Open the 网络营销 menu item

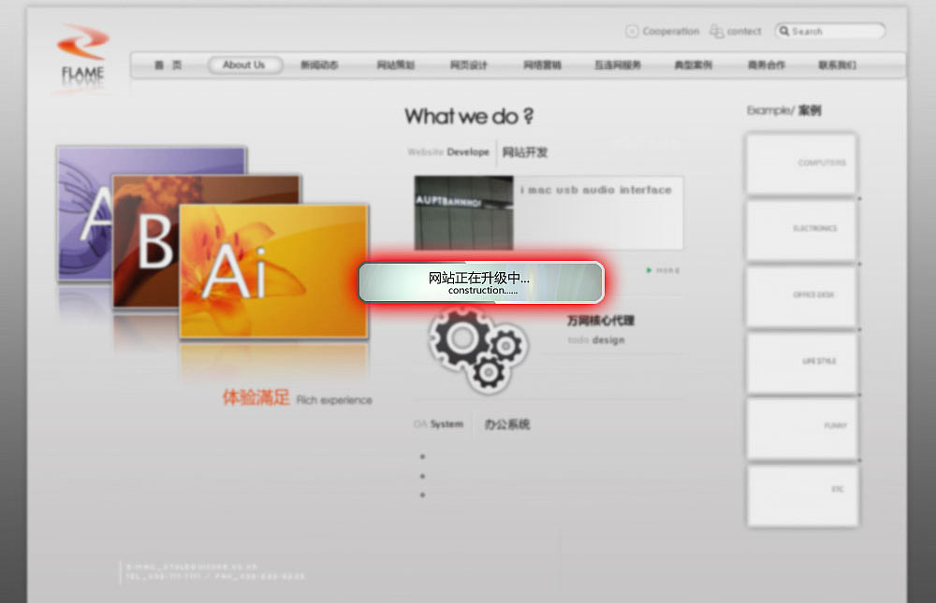point(542,65)
